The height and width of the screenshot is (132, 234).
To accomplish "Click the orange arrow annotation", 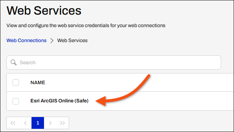I will click(x=123, y=90).
